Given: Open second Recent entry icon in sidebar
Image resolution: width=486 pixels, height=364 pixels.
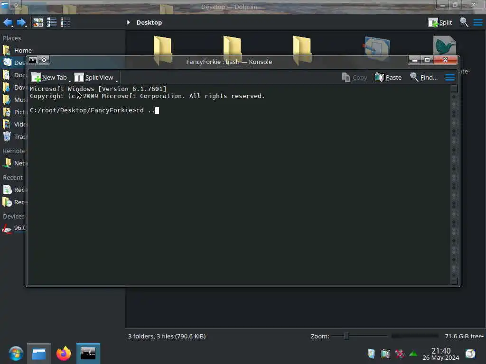Looking at the screenshot, I should (7, 202).
